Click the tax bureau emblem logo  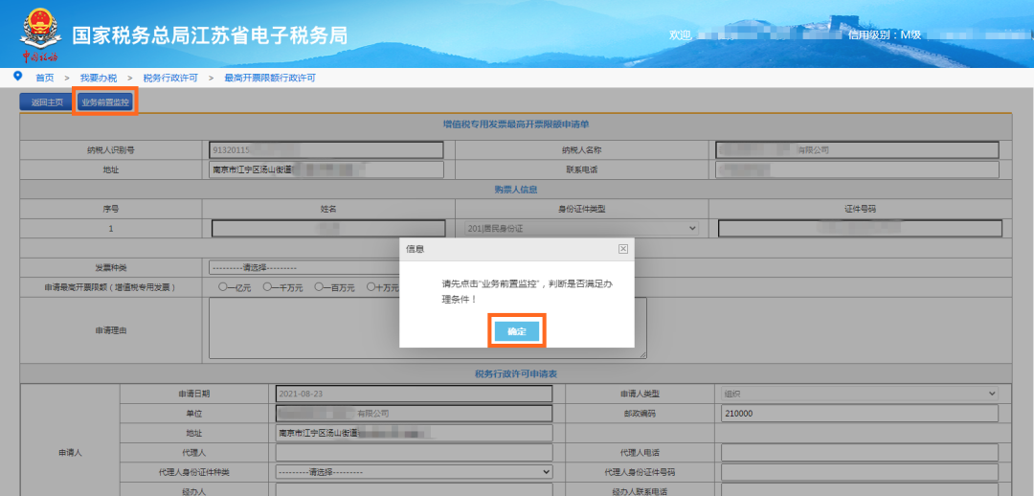click(x=40, y=33)
